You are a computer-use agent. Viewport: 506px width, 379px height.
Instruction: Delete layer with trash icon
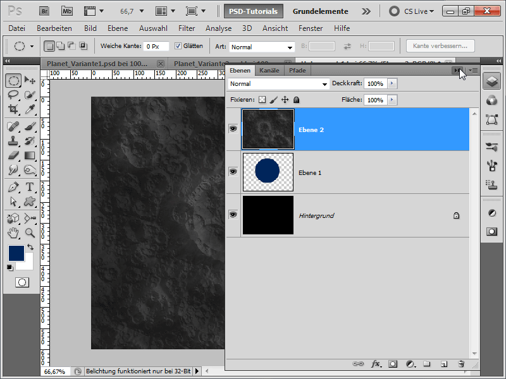461,364
